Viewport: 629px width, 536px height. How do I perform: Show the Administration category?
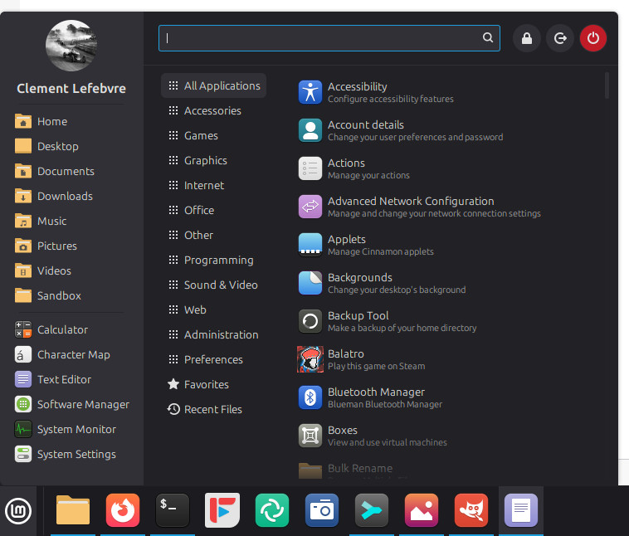click(x=221, y=334)
